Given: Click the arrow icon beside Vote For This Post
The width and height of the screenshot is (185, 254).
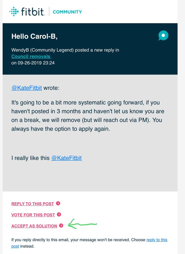Looking at the screenshot, I should click(59, 215).
